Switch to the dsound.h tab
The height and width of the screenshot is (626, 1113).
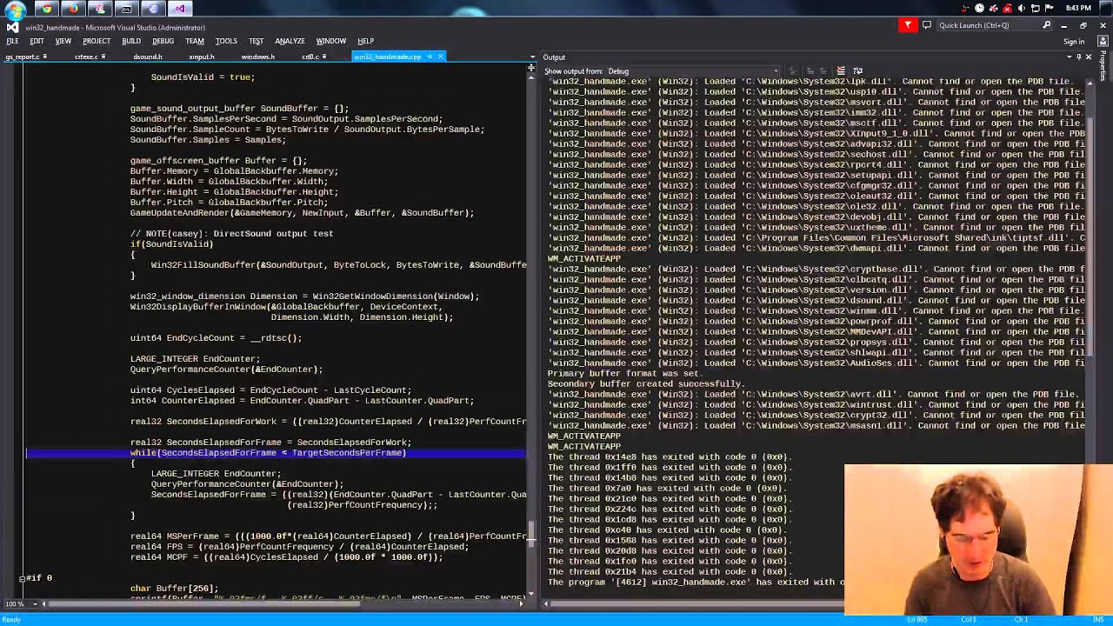(148, 57)
